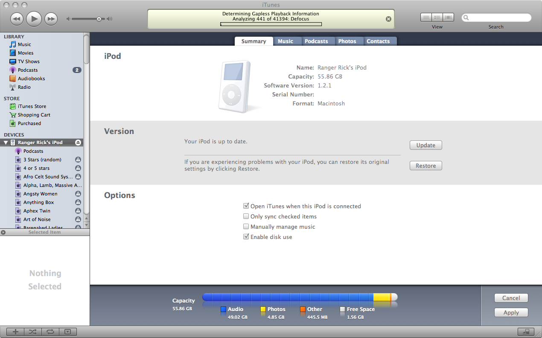Enable Manually manage music

click(246, 227)
